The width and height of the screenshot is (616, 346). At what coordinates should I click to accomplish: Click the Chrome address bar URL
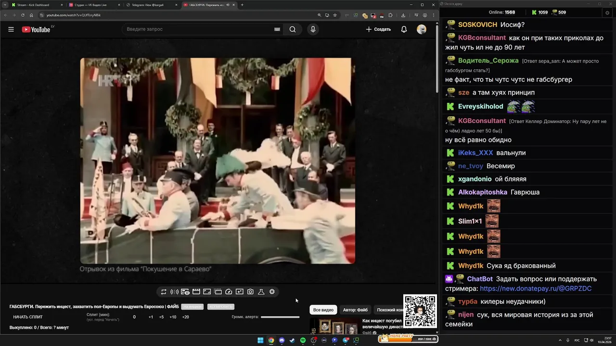pos(74,15)
